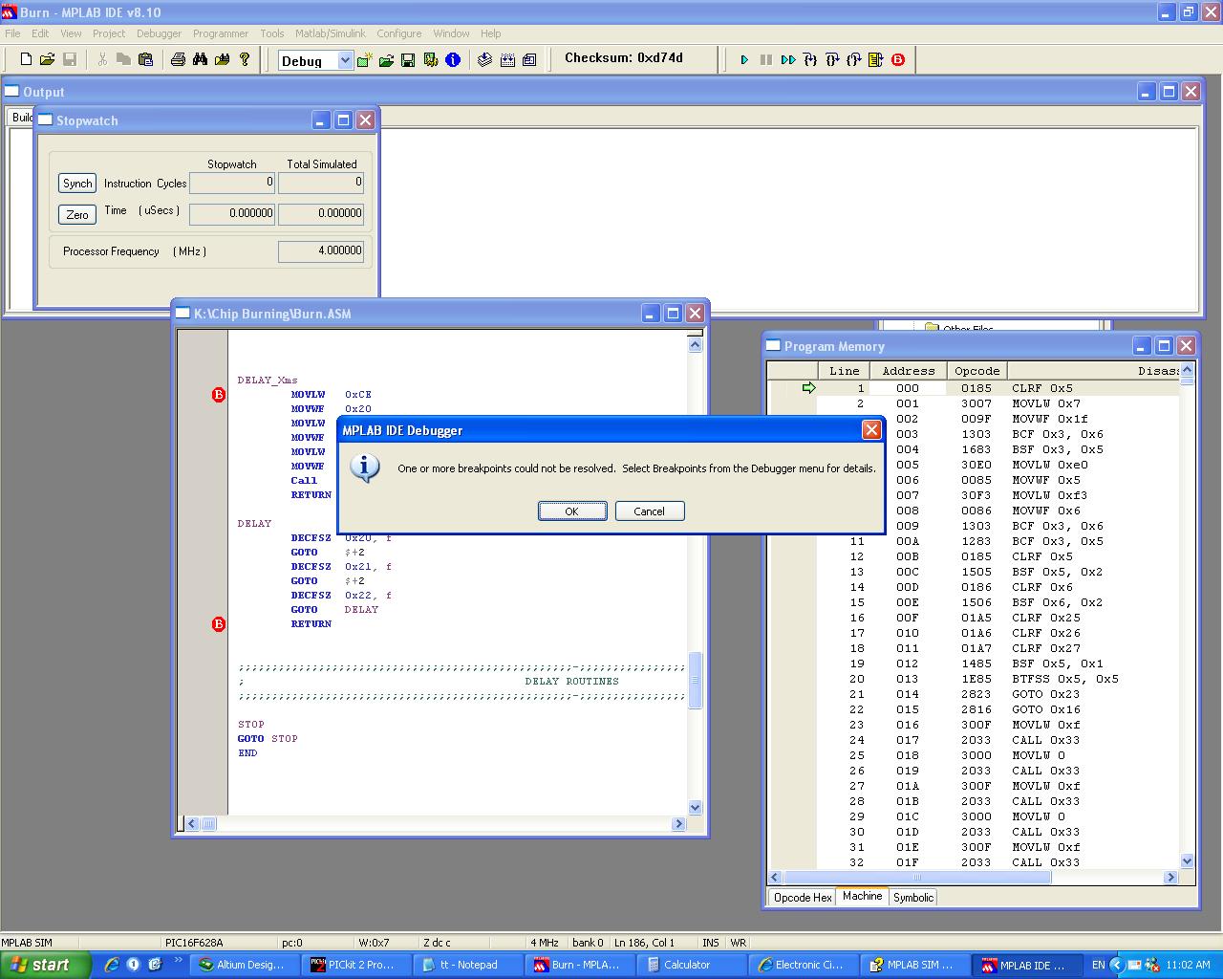Viewport: 1223px width, 979px height.
Task: Click the Open File toolbar icon
Action: coord(47,59)
